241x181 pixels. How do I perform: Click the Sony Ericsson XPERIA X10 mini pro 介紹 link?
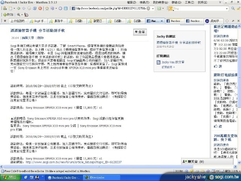[x=49, y=126]
